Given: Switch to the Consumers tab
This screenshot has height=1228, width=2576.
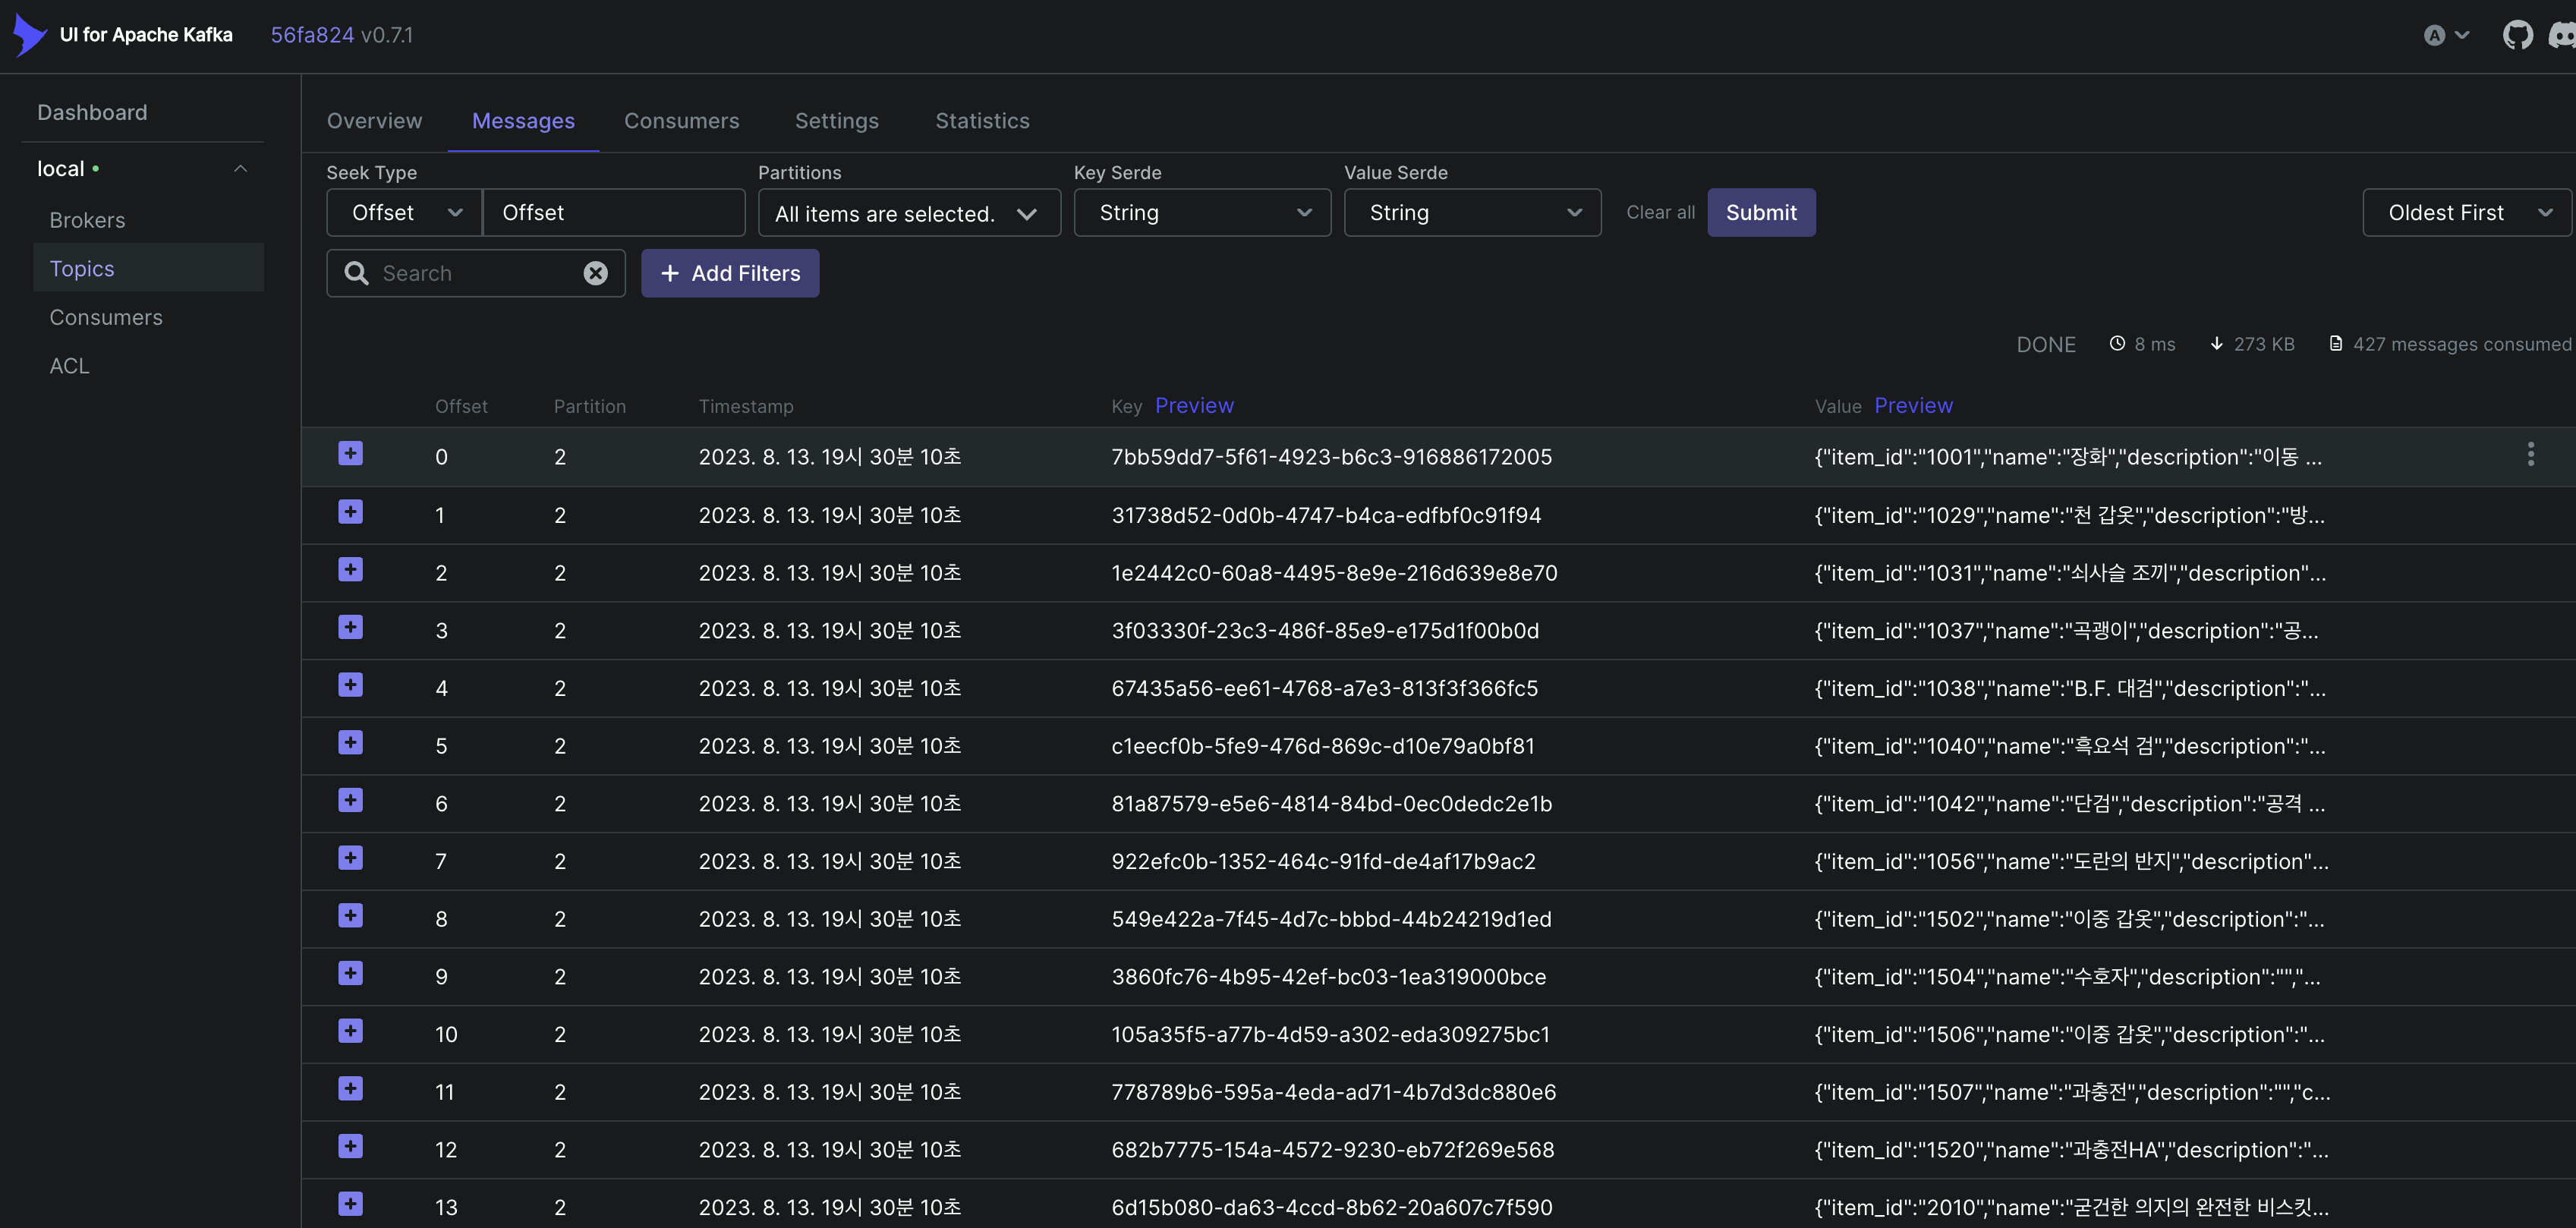Looking at the screenshot, I should (681, 121).
